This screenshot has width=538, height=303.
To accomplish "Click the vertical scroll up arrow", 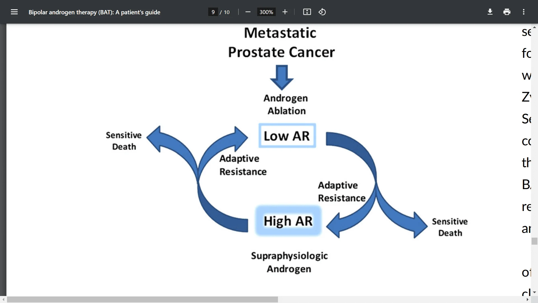I will 534,27.
